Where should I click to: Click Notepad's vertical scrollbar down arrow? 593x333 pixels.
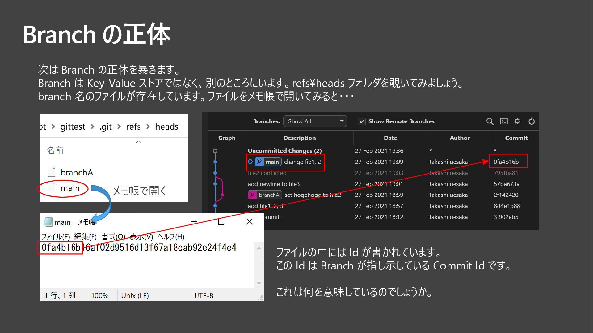point(259,283)
